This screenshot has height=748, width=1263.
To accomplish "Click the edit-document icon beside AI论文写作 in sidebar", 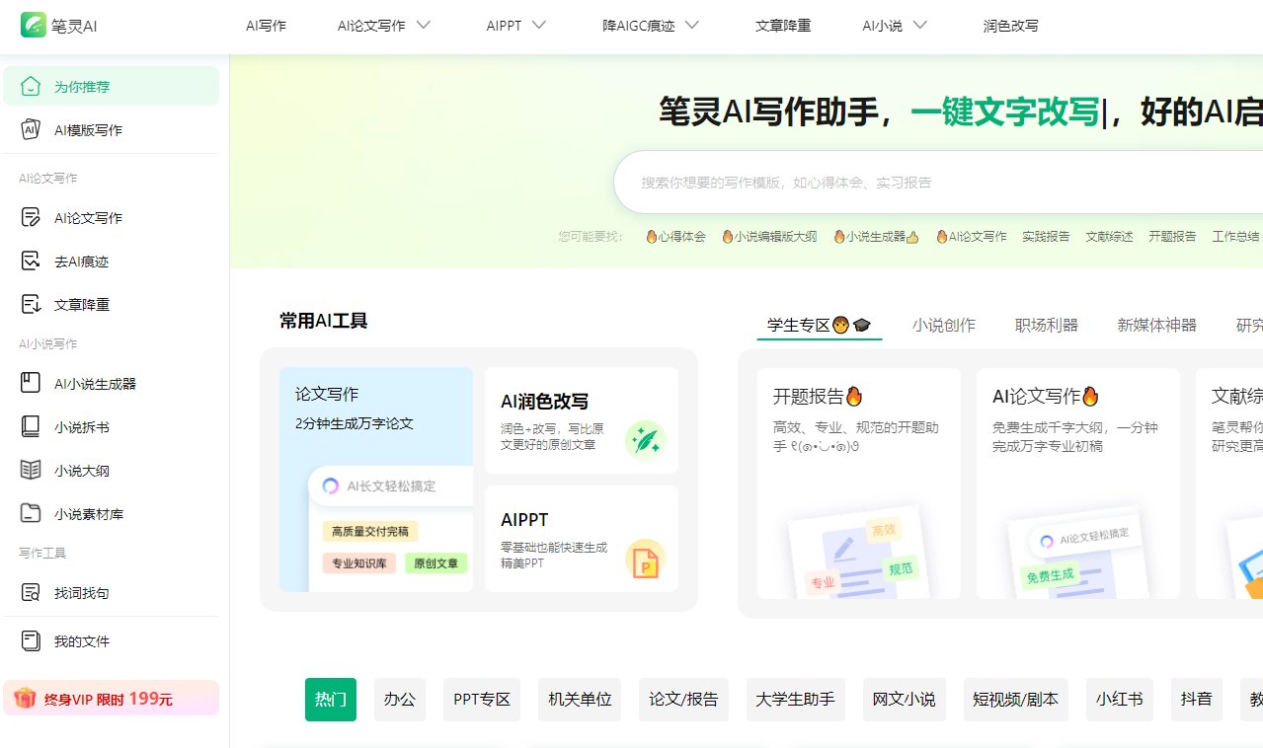I will (31, 217).
